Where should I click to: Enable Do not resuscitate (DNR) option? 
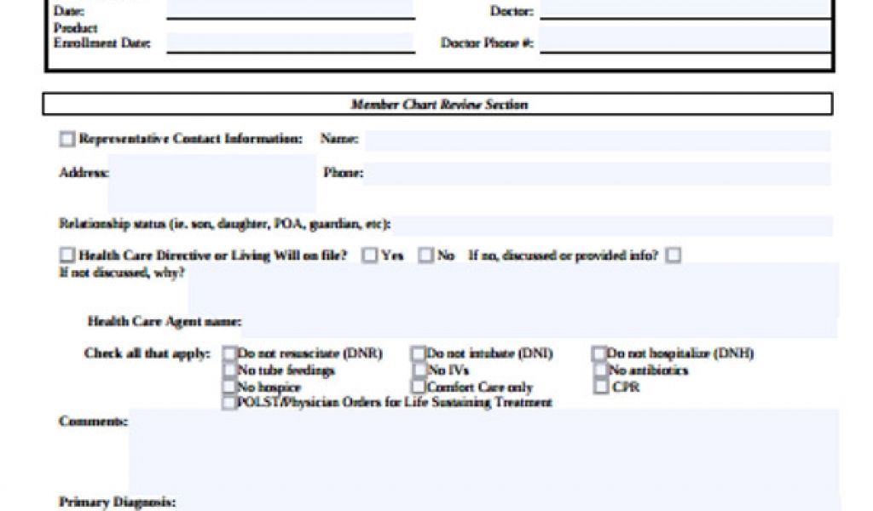point(230,353)
